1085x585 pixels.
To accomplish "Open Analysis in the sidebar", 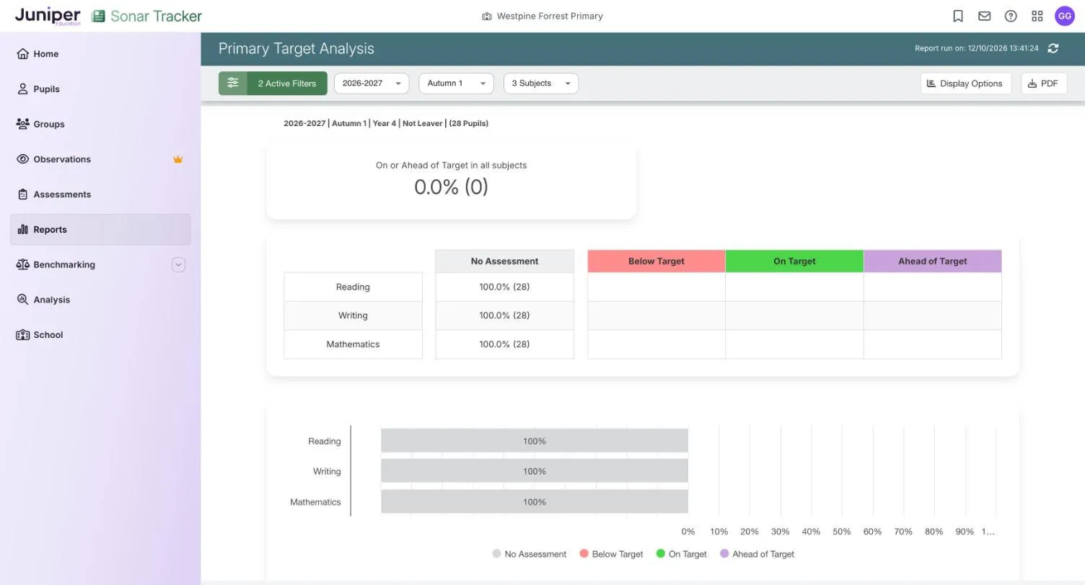I will (x=100, y=300).
